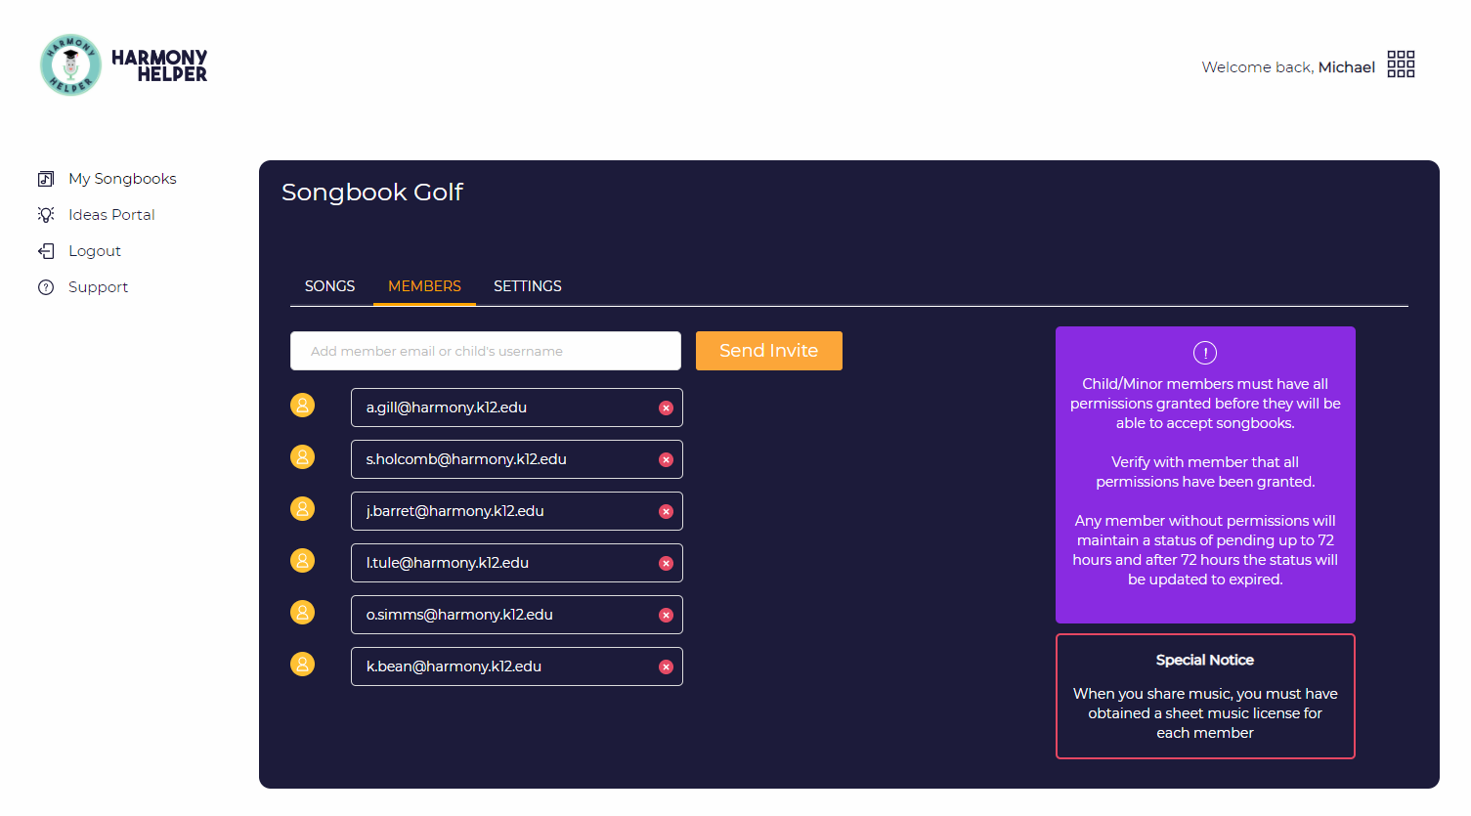This screenshot has height=816, width=1471.
Task: Click the a.gill@harmony.k12.edu member field
Action: (x=517, y=408)
